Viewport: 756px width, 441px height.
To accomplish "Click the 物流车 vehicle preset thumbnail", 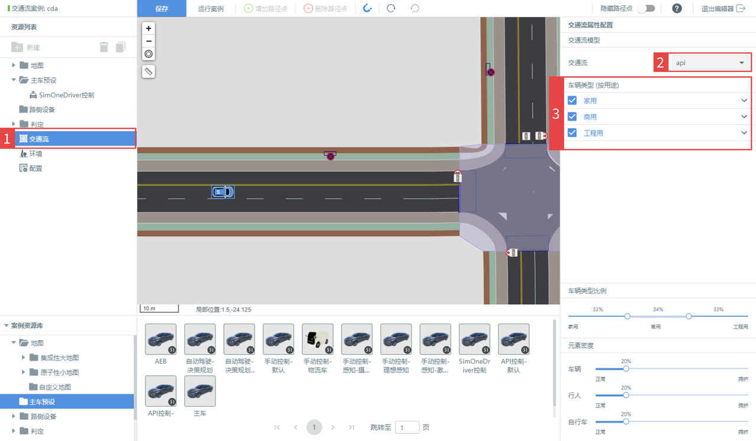I will pos(317,339).
